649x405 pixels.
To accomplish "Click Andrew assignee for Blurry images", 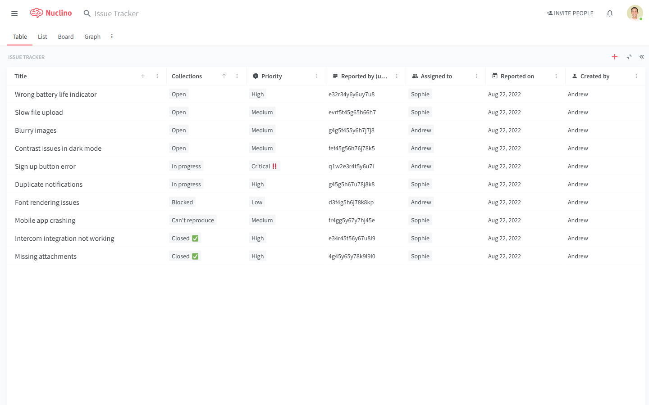I will click(x=421, y=130).
